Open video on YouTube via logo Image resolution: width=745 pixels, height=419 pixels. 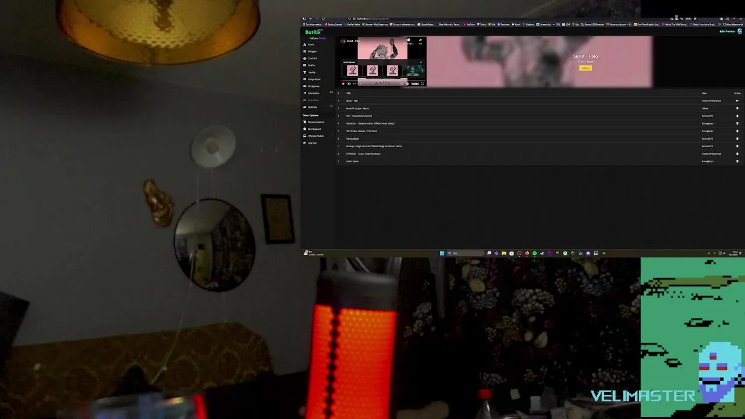(415, 84)
